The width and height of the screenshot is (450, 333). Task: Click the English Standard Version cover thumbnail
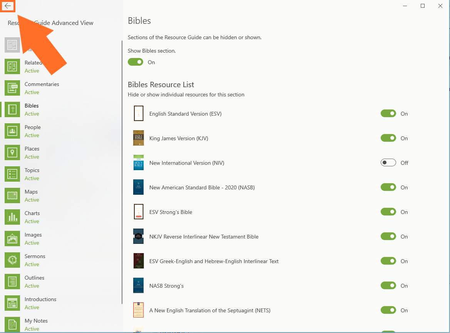click(139, 114)
